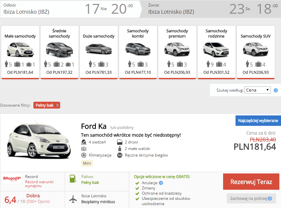Image resolution: width=281 pixels, height=208 pixels.
Task: Click the air conditioning snowflake icon
Action: (84, 155)
